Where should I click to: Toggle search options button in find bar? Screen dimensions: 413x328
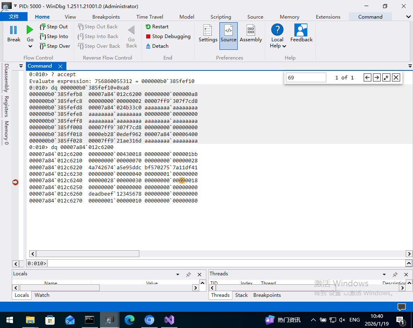pyautogui.click(x=386, y=77)
